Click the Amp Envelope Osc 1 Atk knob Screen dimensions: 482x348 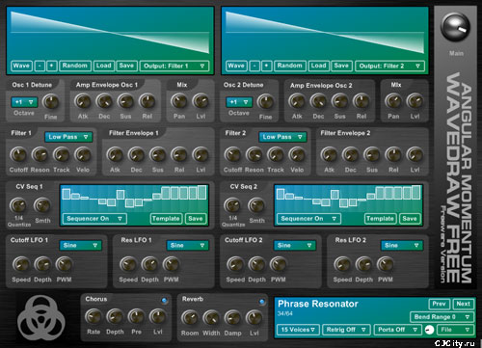click(83, 101)
